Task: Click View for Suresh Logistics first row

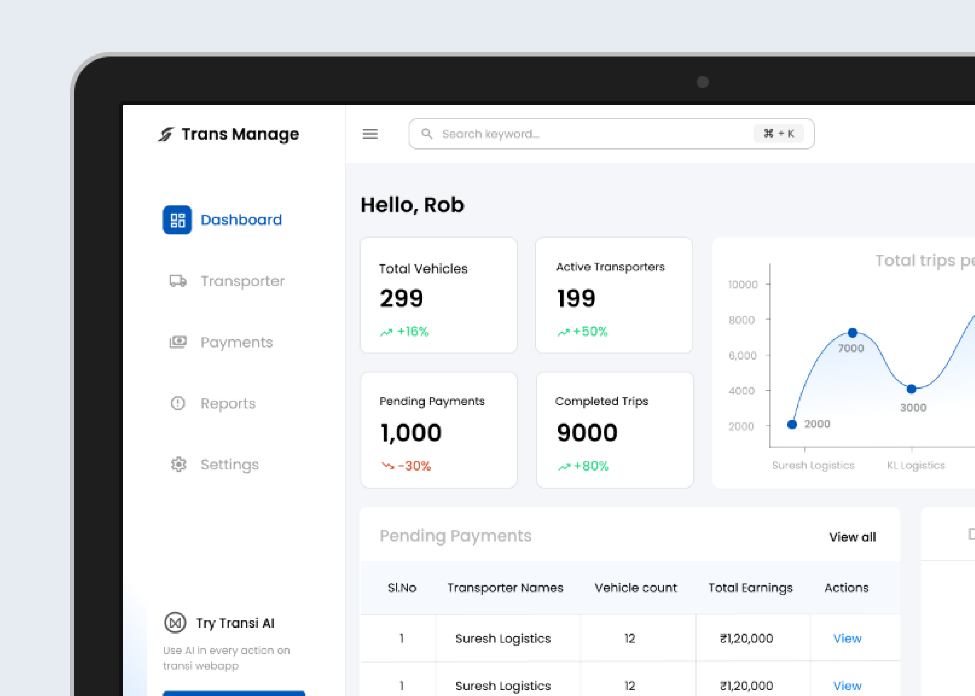Action: pyautogui.click(x=847, y=638)
